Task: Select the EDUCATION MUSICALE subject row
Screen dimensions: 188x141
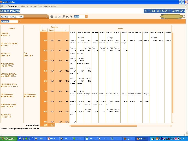Action: point(9,74)
